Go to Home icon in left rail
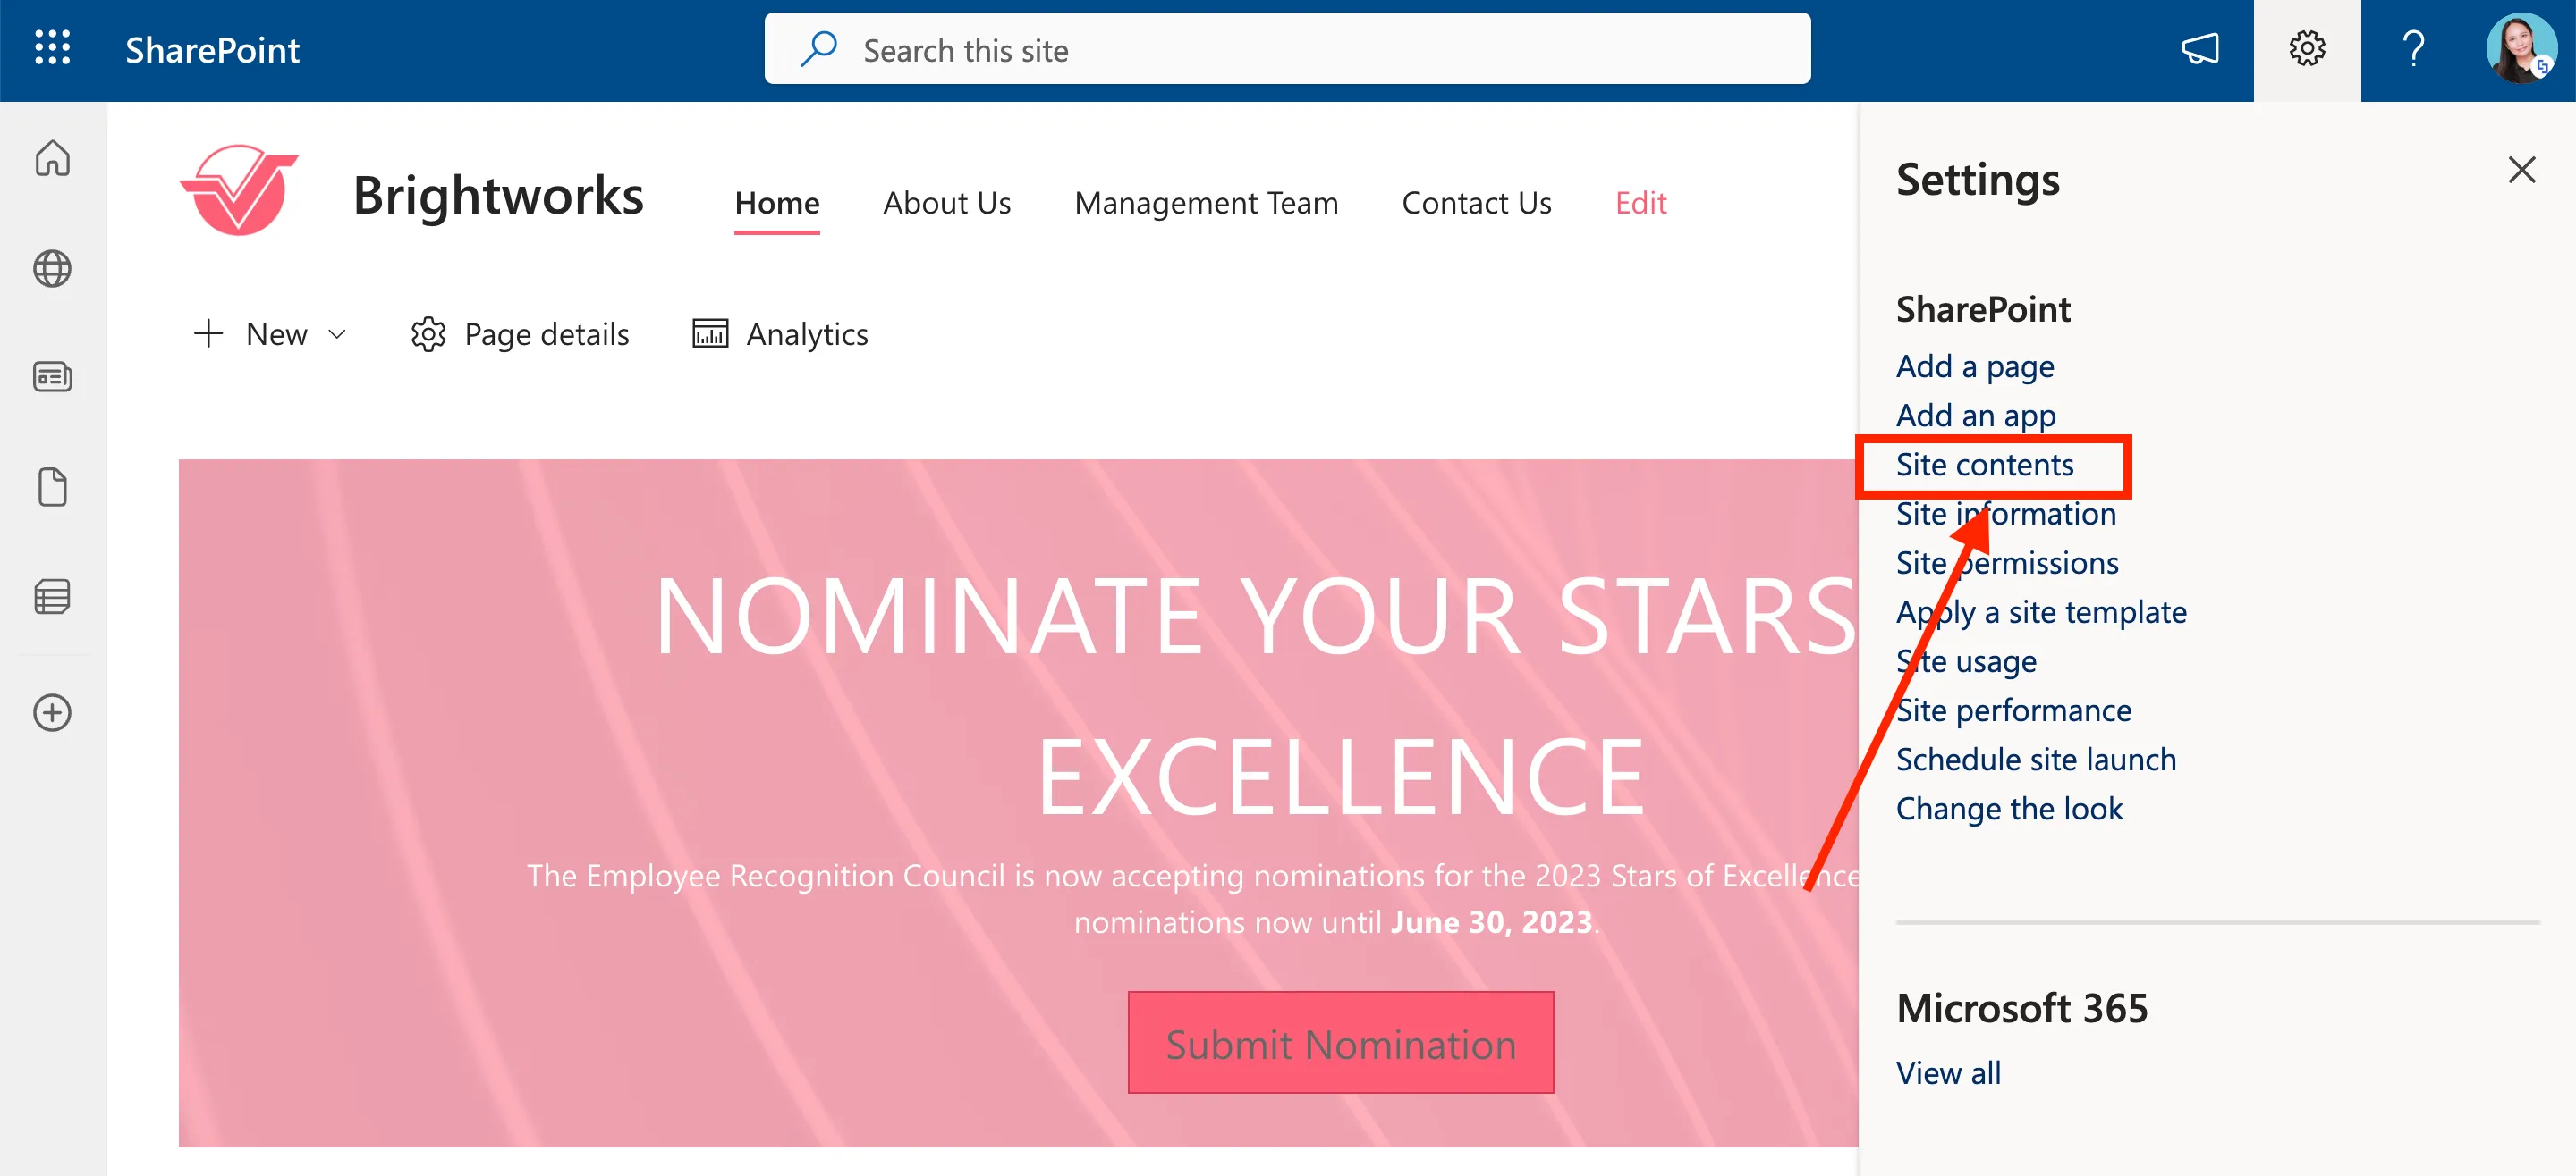2576x1176 pixels. coord(52,158)
